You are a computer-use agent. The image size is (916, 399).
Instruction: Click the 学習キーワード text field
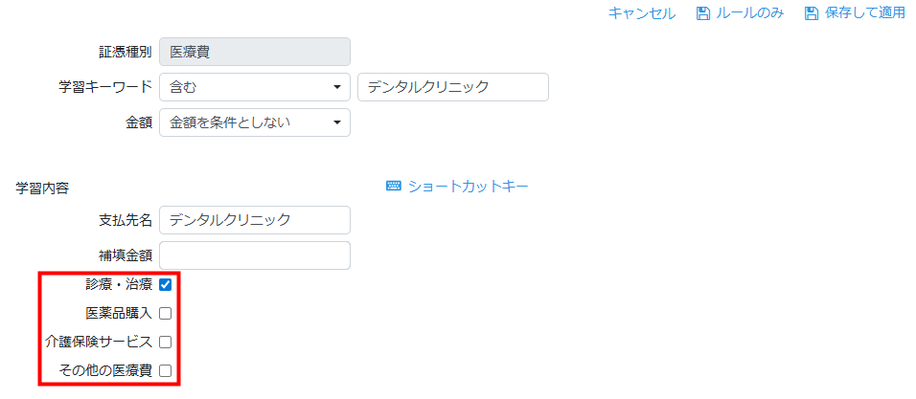tap(452, 87)
